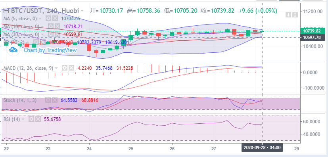328x157 pixels.
Task: Click the MACD value 35.7468
Action: pyautogui.click(x=104, y=68)
